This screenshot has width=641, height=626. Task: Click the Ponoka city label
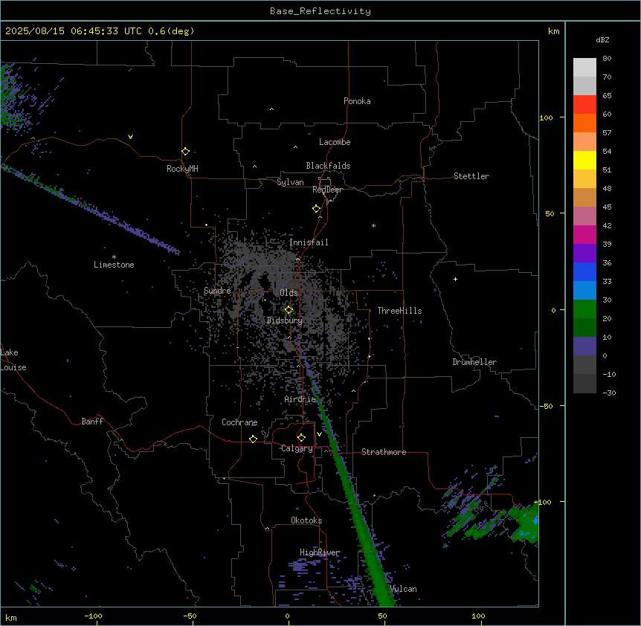pyautogui.click(x=357, y=101)
